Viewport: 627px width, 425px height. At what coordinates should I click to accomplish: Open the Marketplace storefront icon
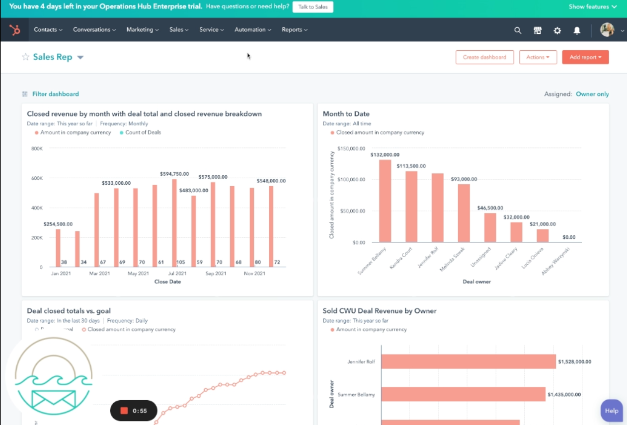(538, 30)
